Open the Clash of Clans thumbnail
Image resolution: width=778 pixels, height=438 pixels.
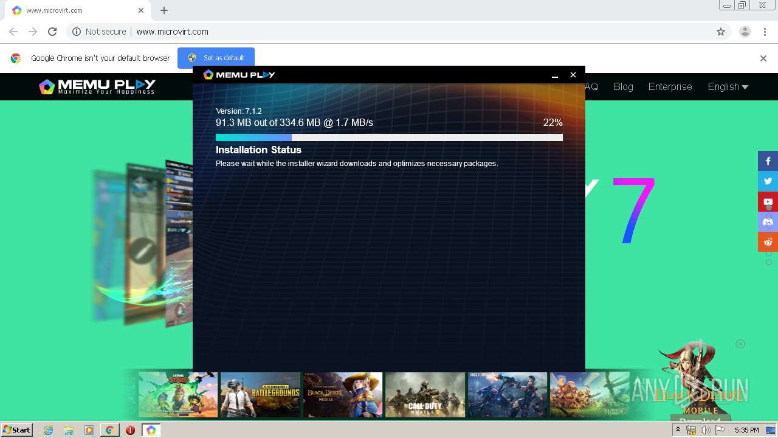point(590,394)
